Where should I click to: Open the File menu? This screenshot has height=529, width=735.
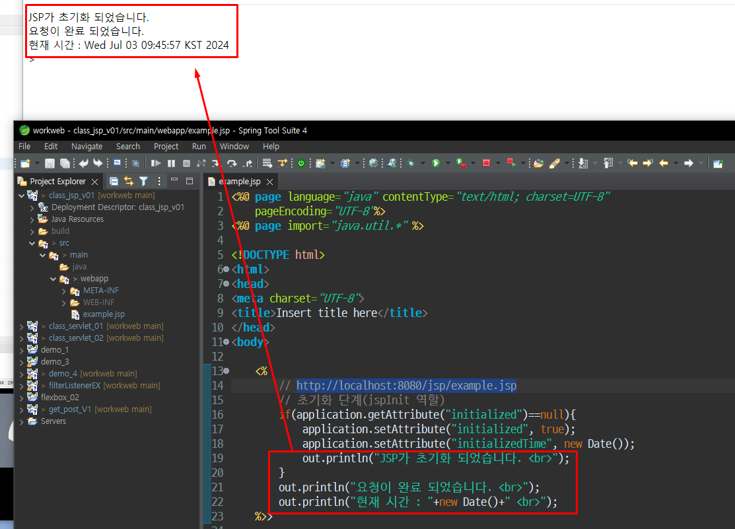pyautogui.click(x=24, y=147)
